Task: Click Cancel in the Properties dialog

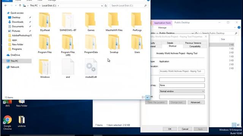Action: (185, 129)
